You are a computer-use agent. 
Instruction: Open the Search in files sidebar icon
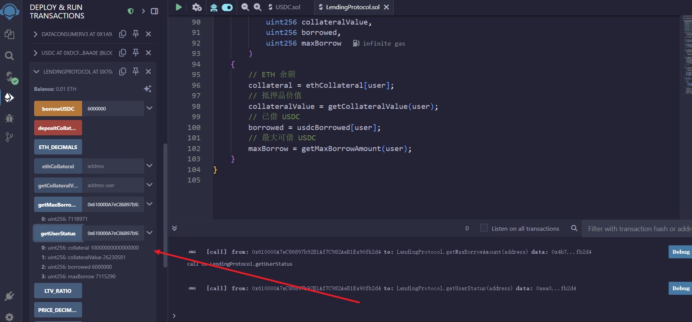9,56
